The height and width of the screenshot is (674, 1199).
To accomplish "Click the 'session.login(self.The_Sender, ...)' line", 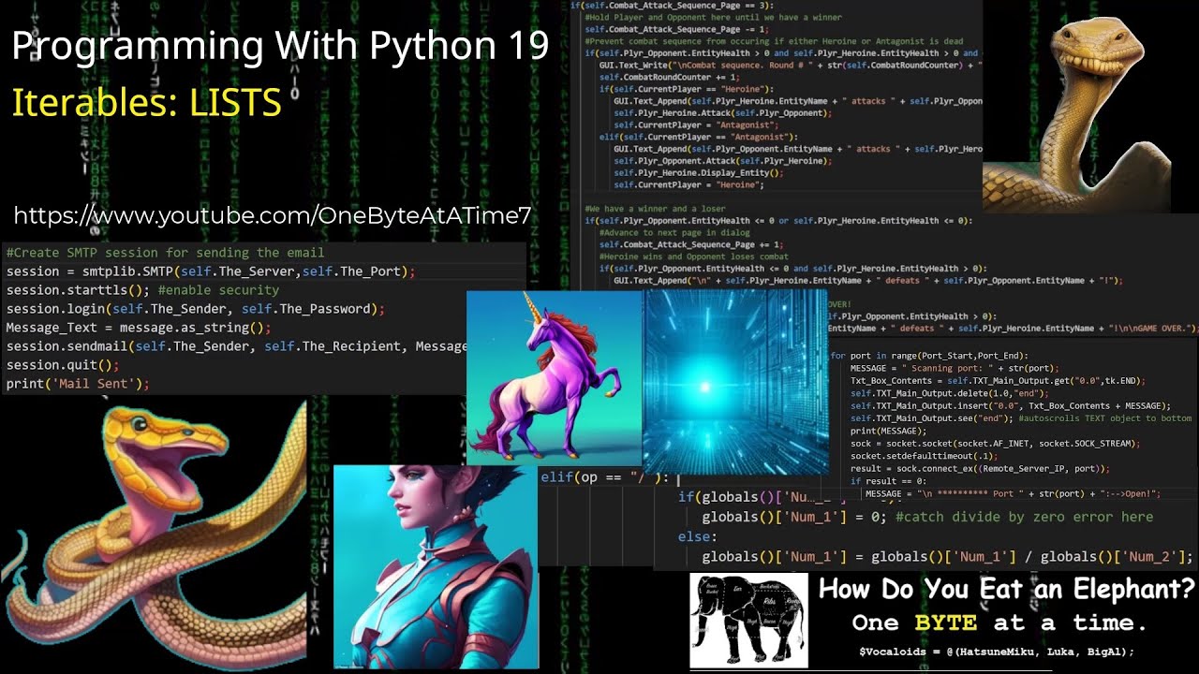I will (195, 309).
